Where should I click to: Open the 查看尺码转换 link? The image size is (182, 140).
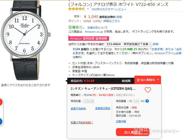coord(78,109)
